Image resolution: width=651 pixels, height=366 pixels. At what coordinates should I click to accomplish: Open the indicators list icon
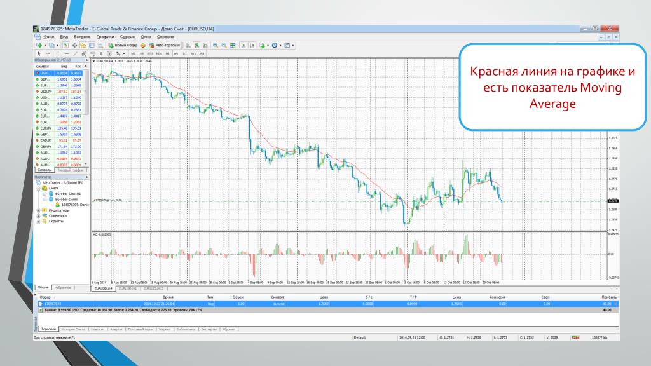point(263,45)
